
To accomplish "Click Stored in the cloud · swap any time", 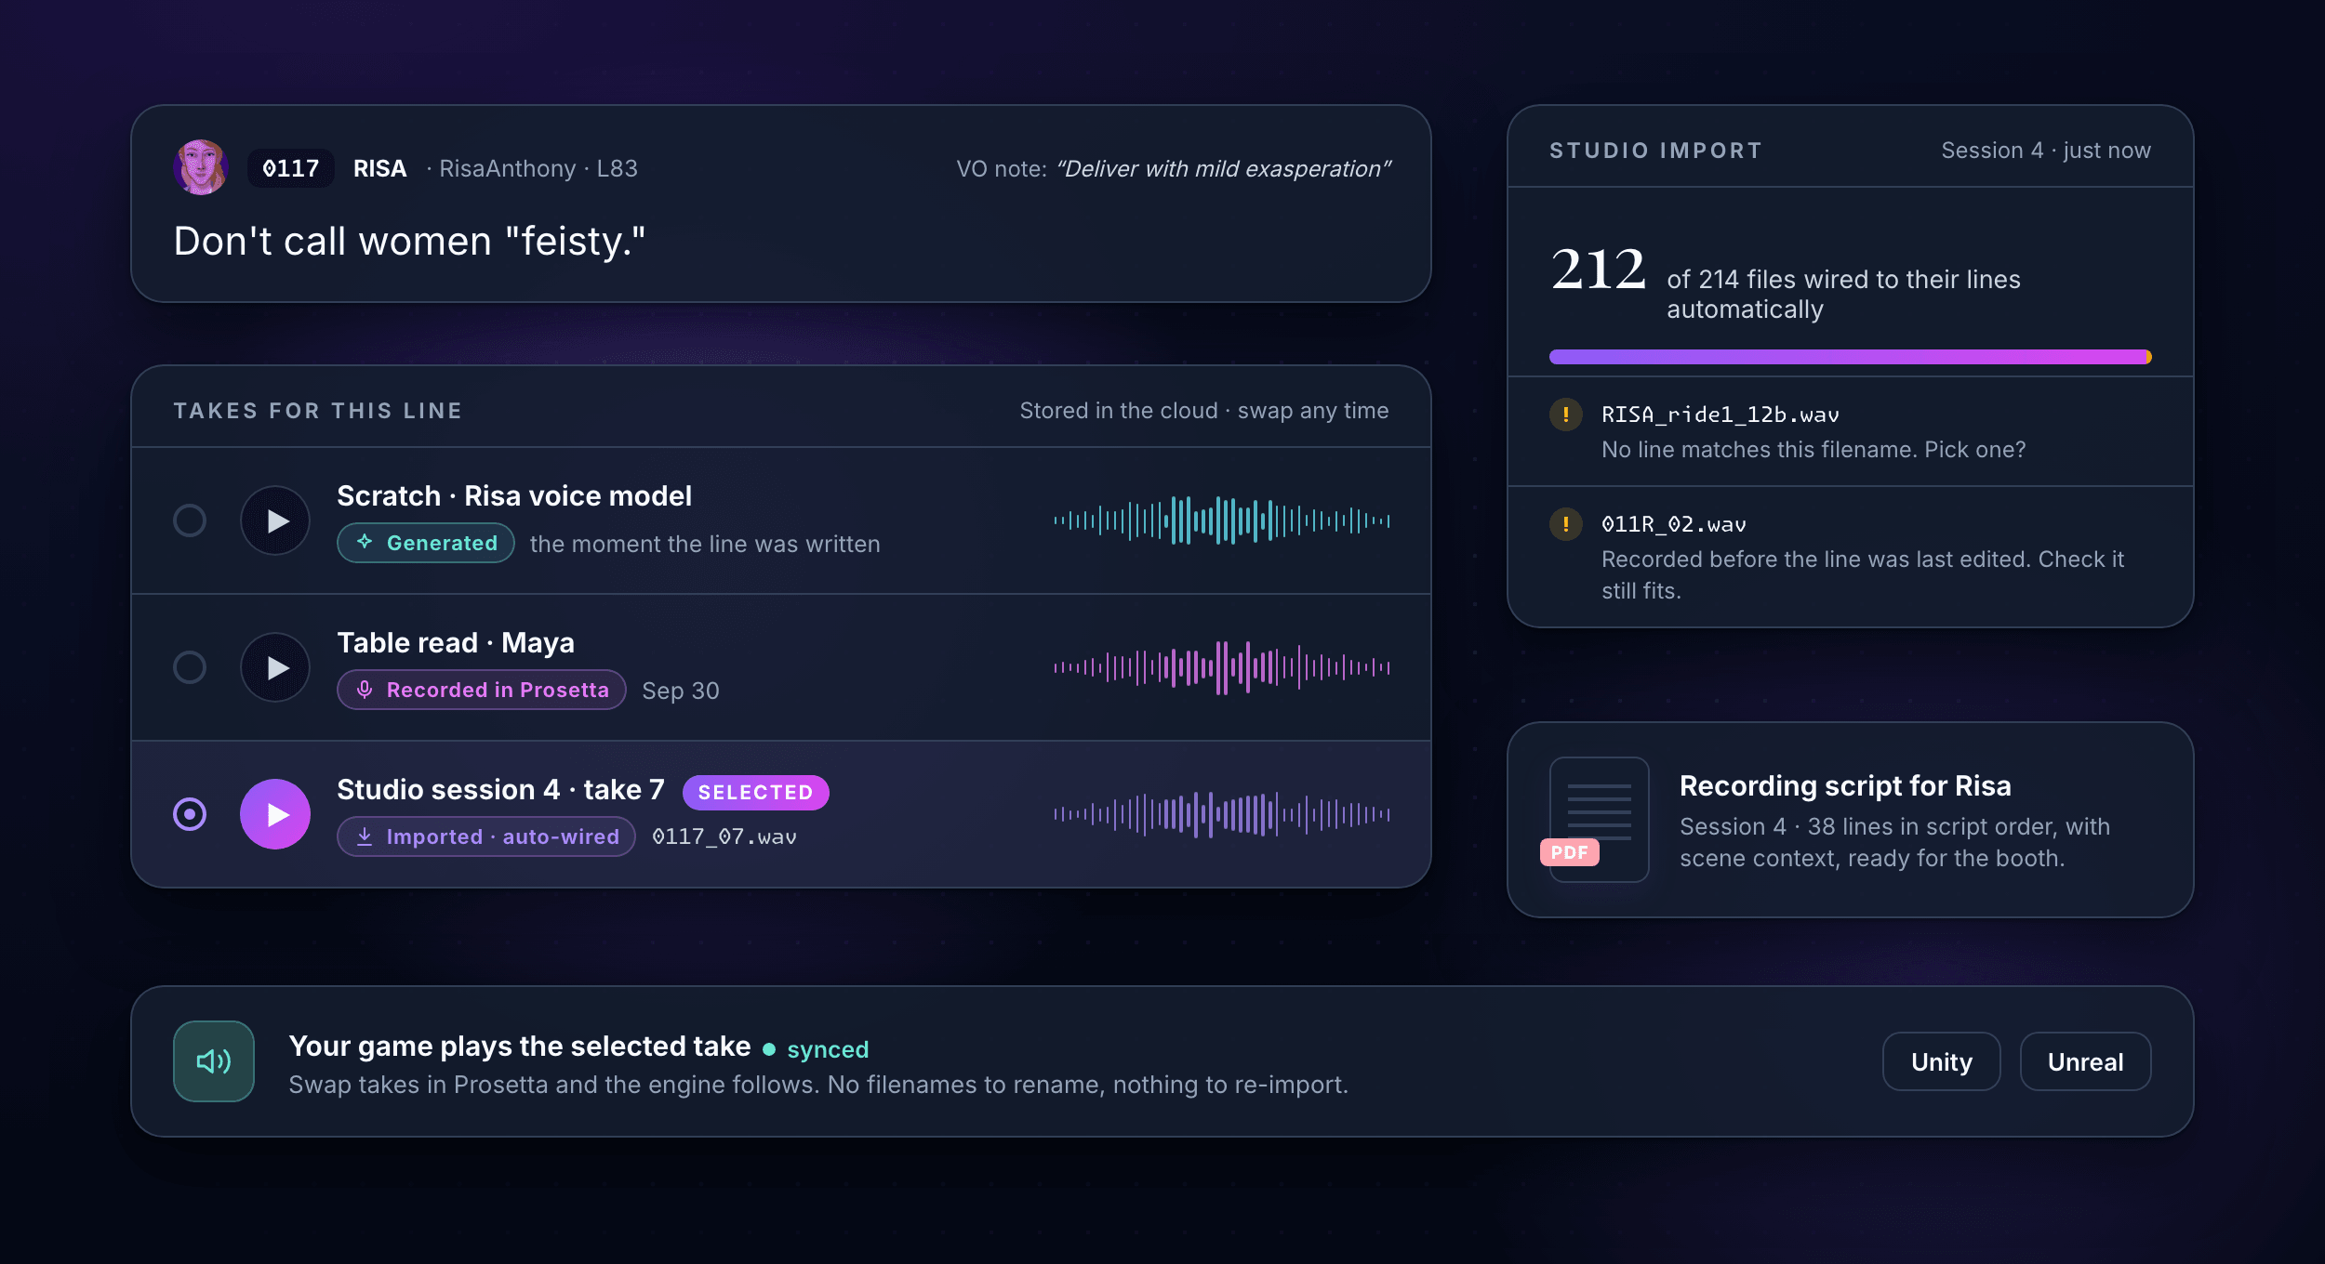I will [1204, 411].
